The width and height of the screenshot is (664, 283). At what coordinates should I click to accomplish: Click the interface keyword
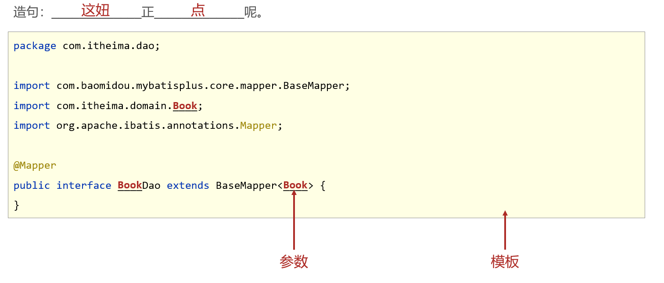pyautogui.click(x=84, y=186)
